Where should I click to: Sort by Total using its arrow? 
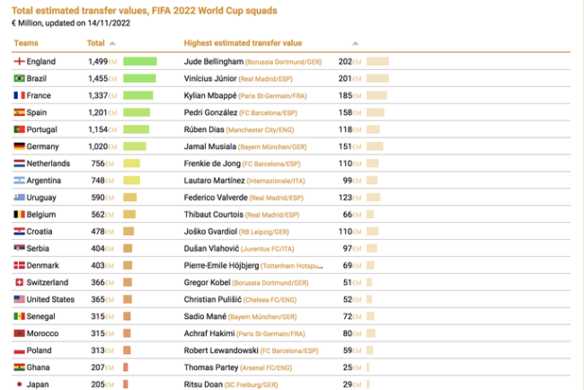click(112, 43)
